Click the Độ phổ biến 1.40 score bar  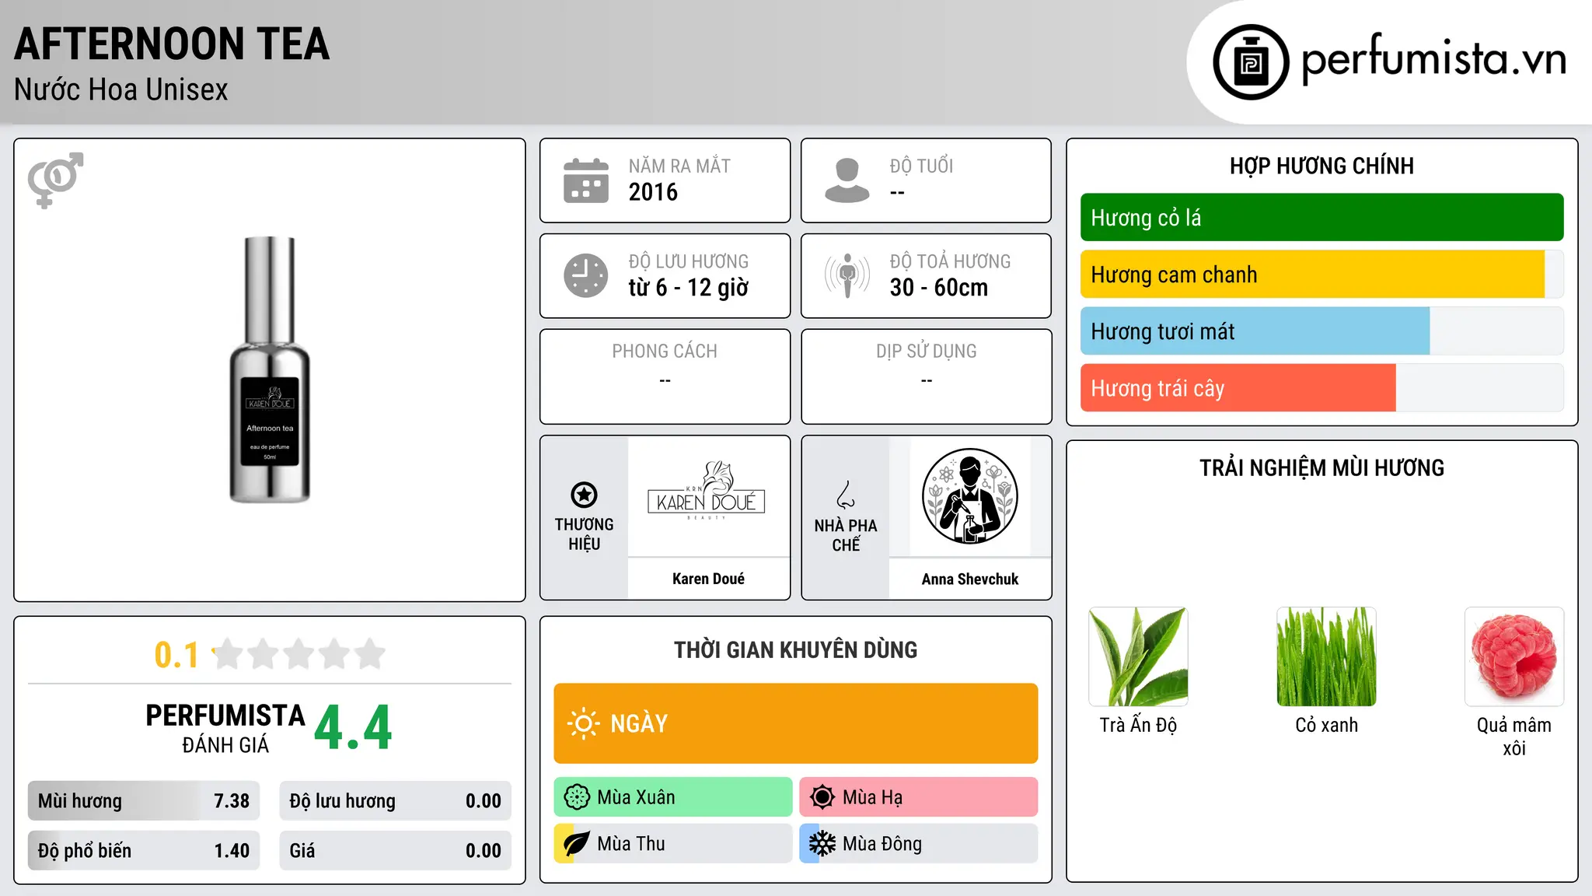[x=144, y=851]
